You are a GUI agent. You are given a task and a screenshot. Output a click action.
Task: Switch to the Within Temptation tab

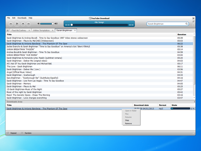pos(41,30)
